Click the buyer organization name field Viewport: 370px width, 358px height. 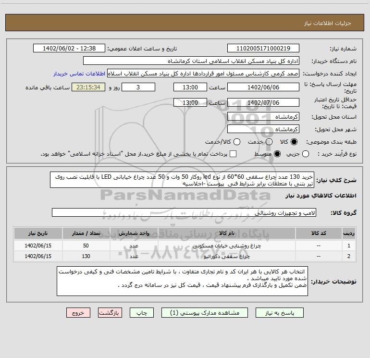click(191, 61)
